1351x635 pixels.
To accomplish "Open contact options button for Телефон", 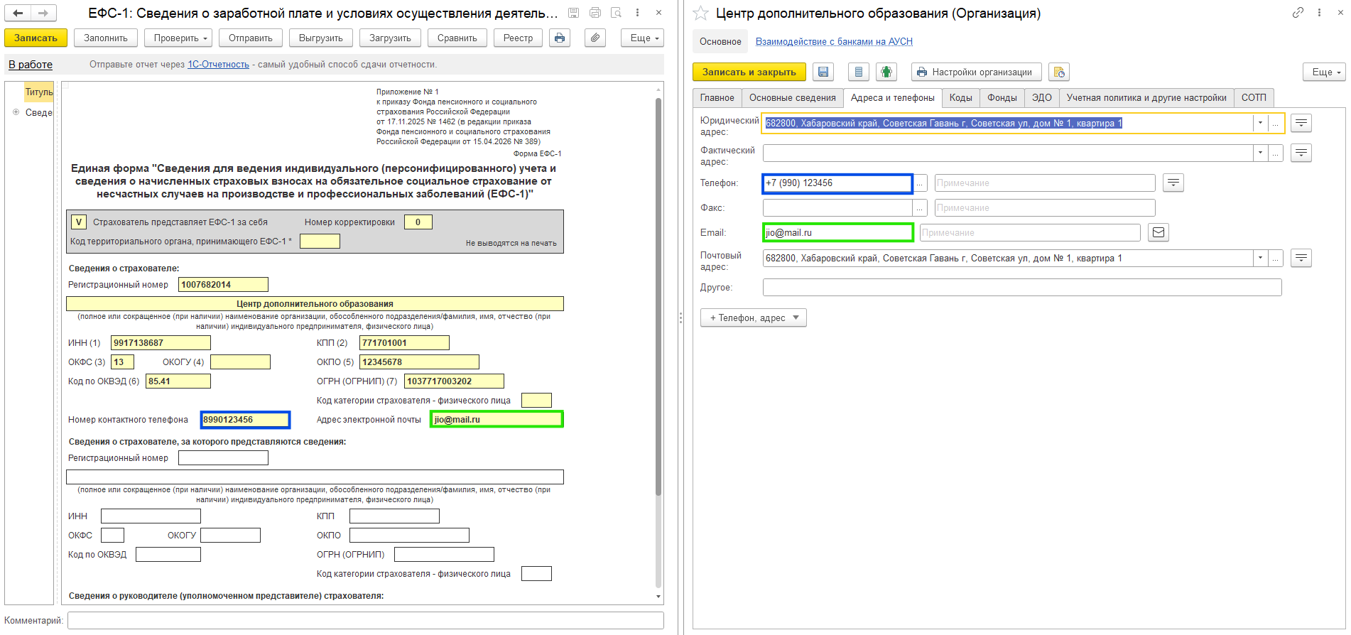I will (1173, 183).
